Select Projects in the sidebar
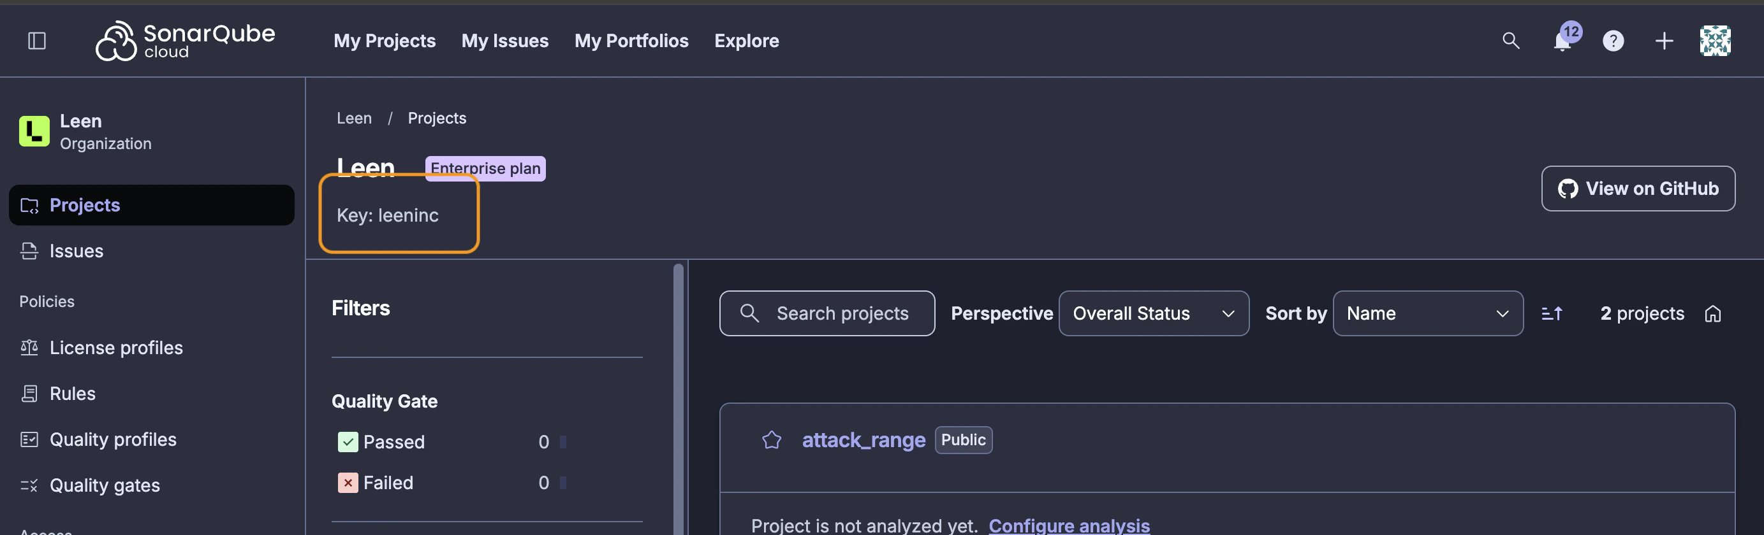Image resolution: width=1764 pixels, height=535 pixels. point(151,204)
